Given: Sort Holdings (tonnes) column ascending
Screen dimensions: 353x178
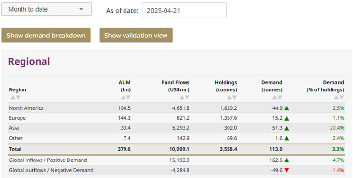Looking at the screenshot, I should [x=229, y=98].
